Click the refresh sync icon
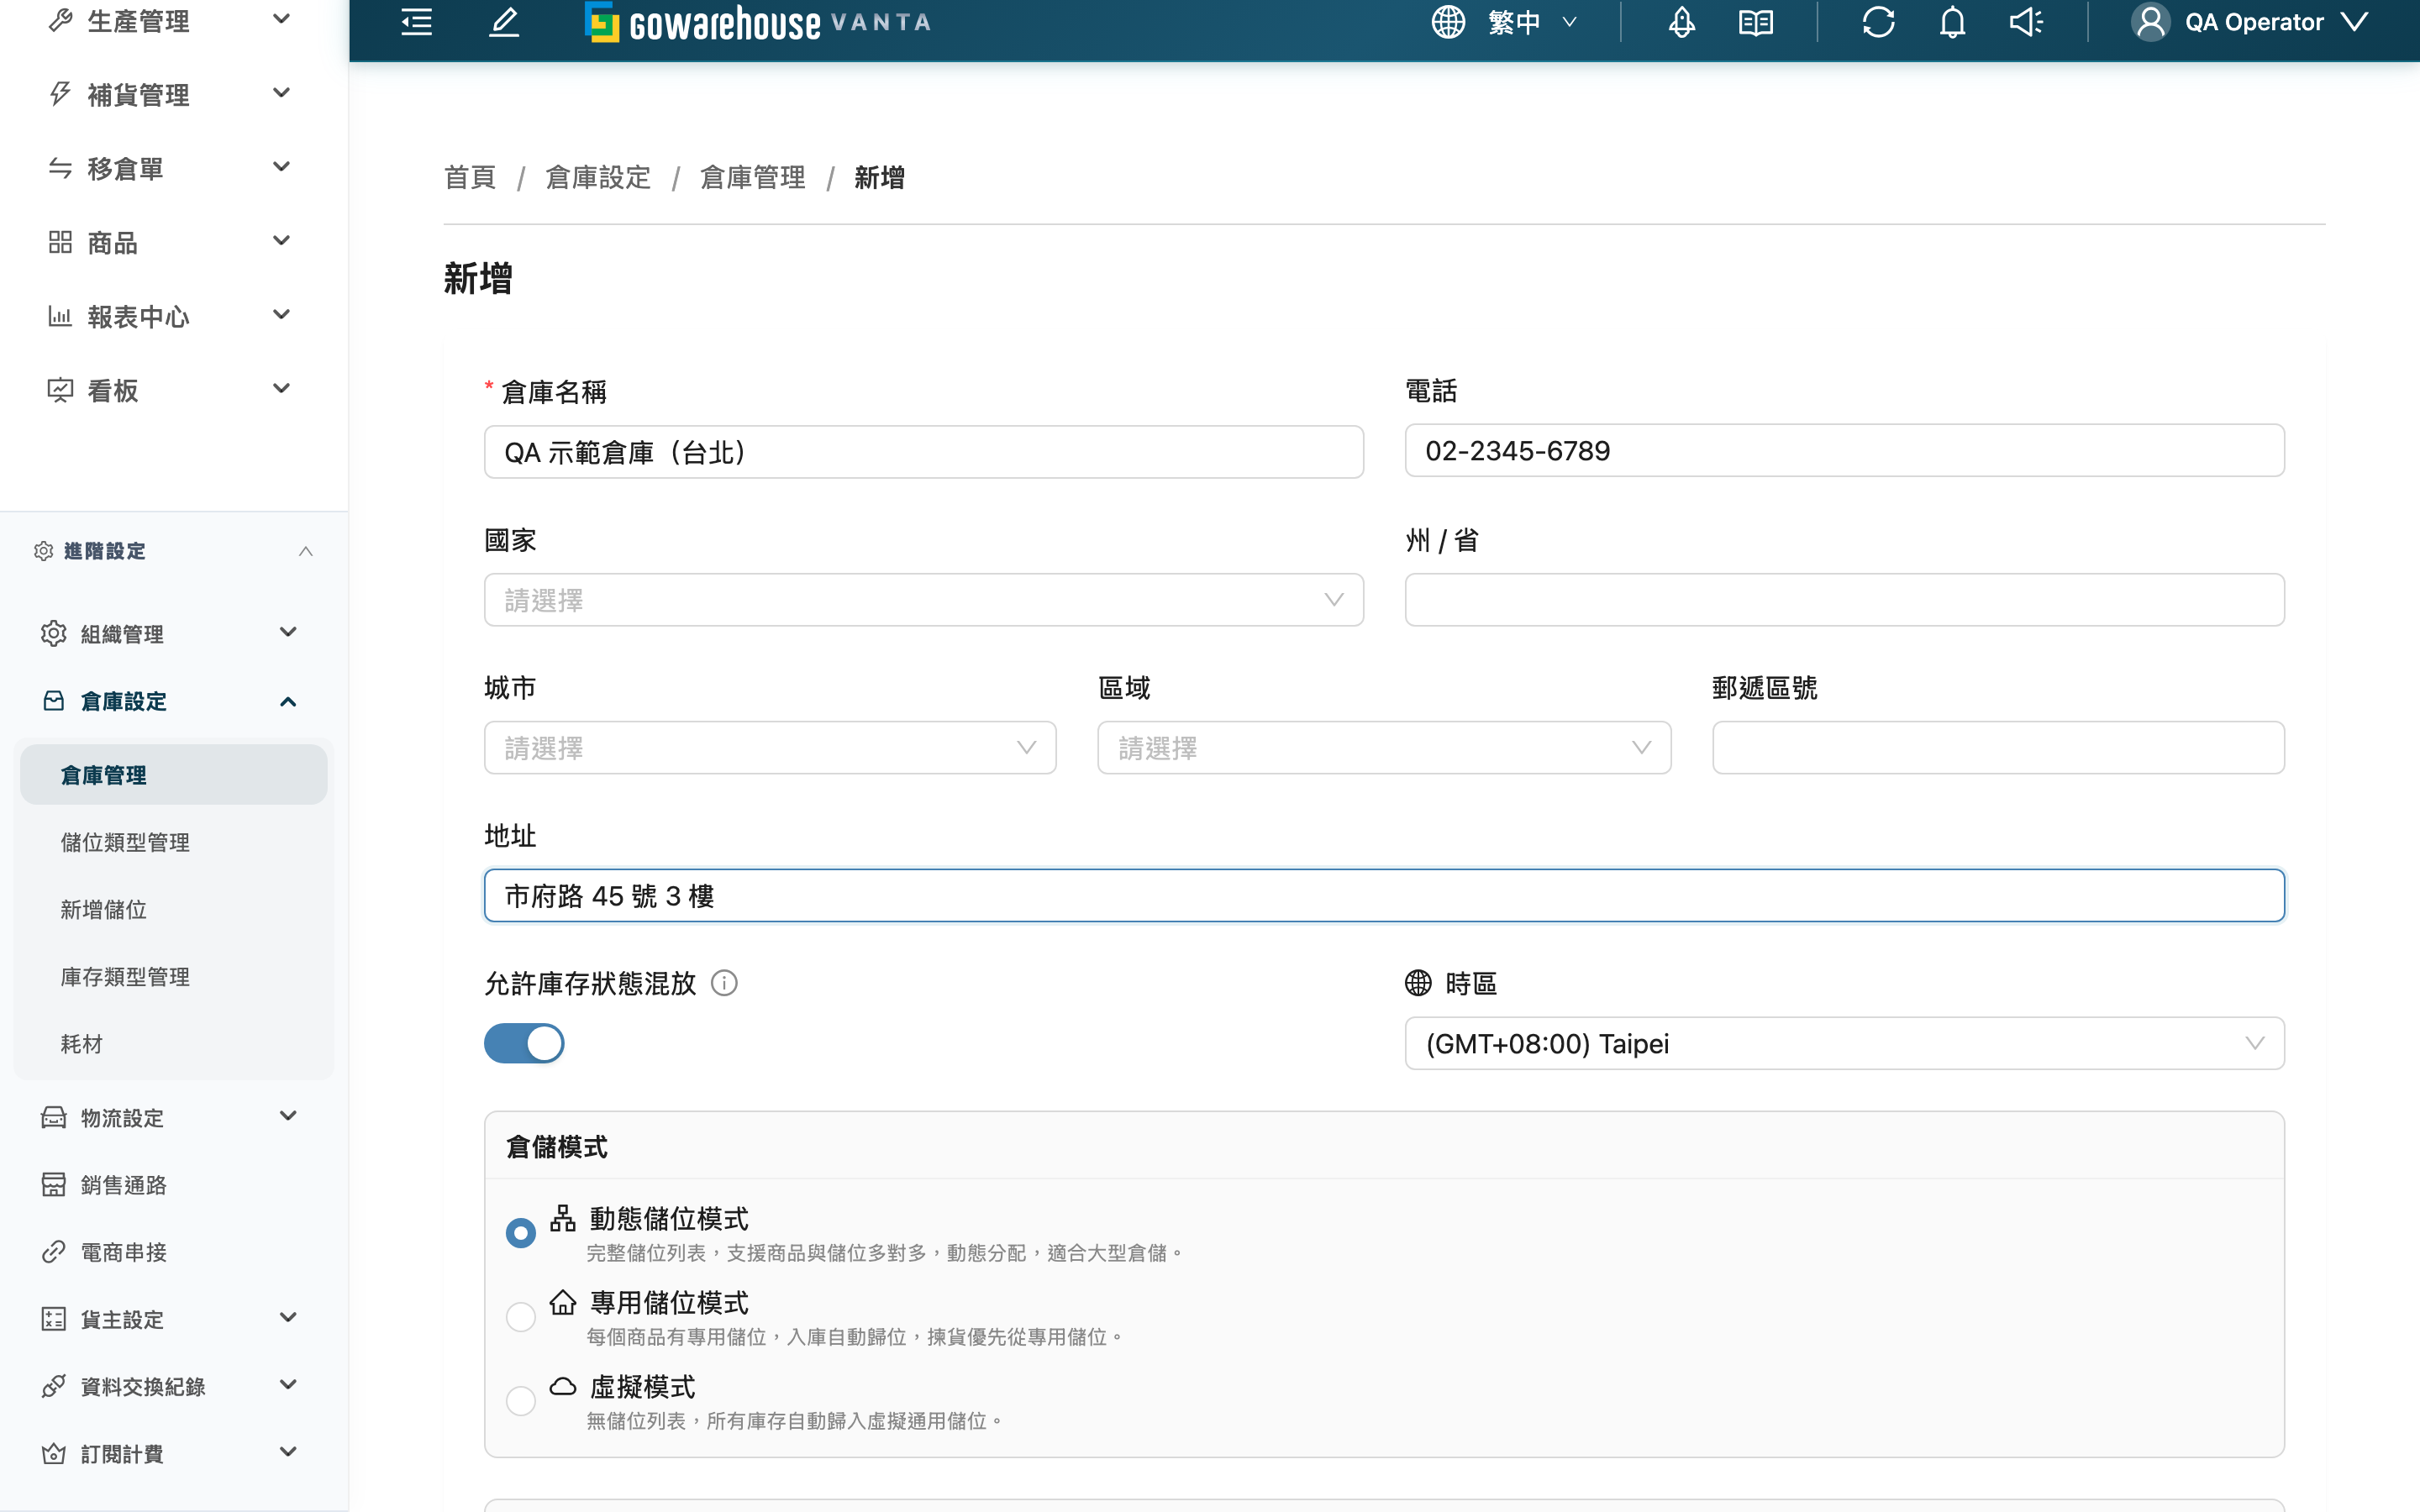Viewport: 2420px width, 1512px height. click(1878, 22)
